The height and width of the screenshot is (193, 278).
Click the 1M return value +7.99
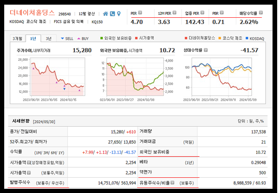coord(88,152)
